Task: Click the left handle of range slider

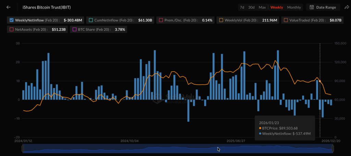Action: click(x=23, y=148)
